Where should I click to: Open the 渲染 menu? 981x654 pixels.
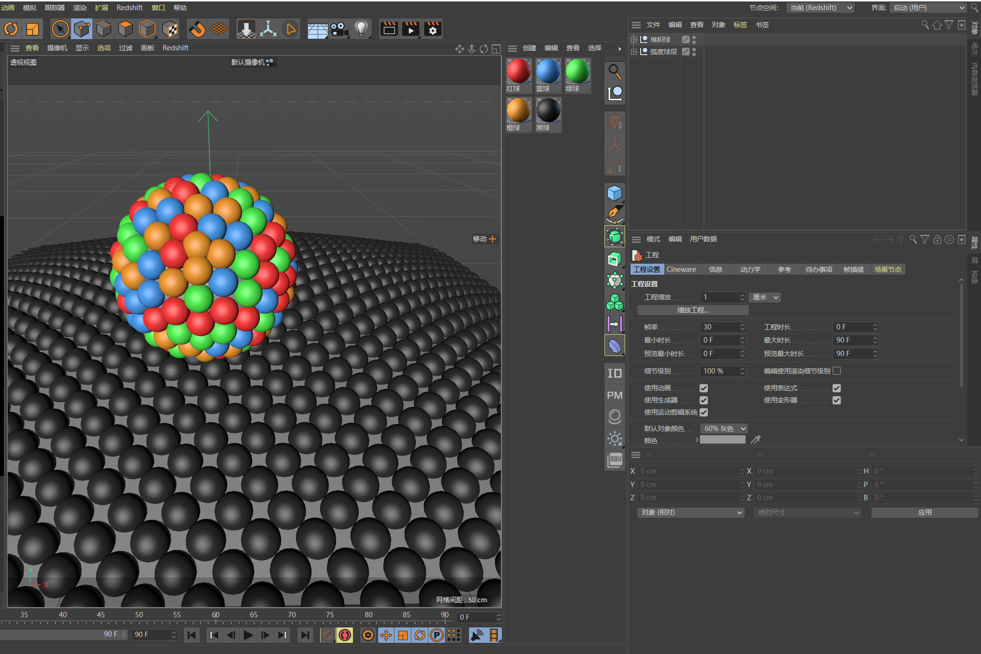pos(80,8)
